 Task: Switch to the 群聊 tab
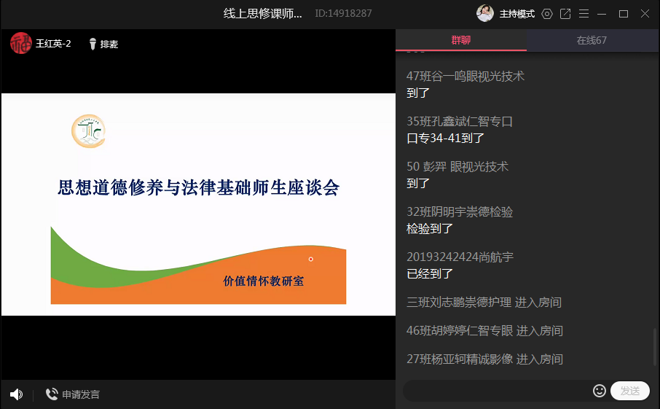461,40
